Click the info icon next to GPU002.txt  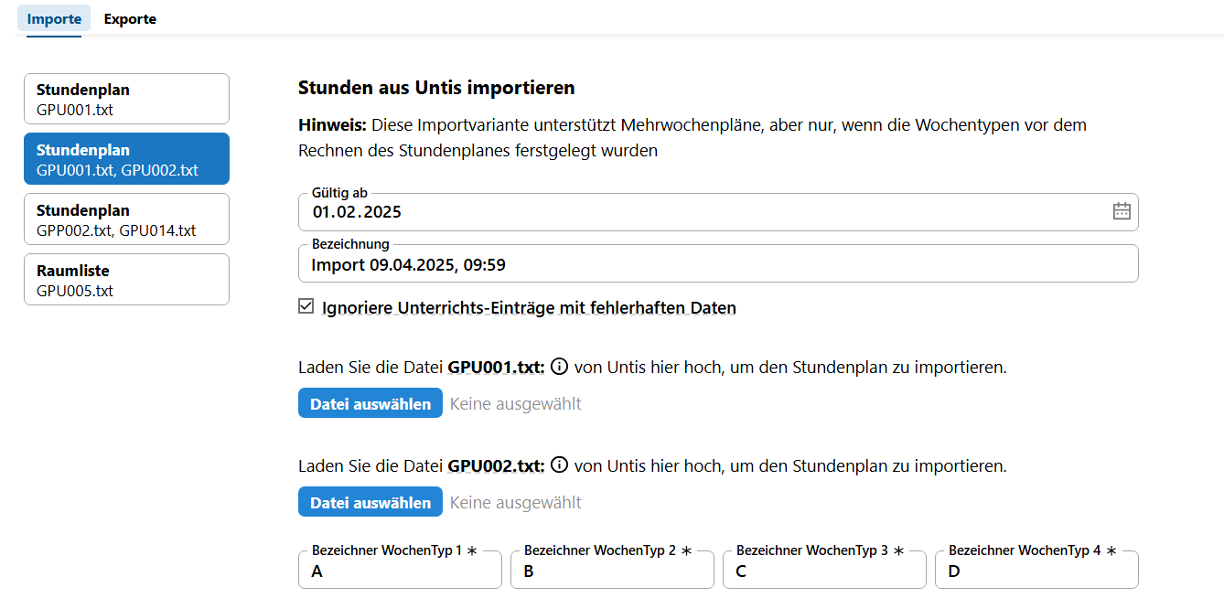click(x=560, y=465)
